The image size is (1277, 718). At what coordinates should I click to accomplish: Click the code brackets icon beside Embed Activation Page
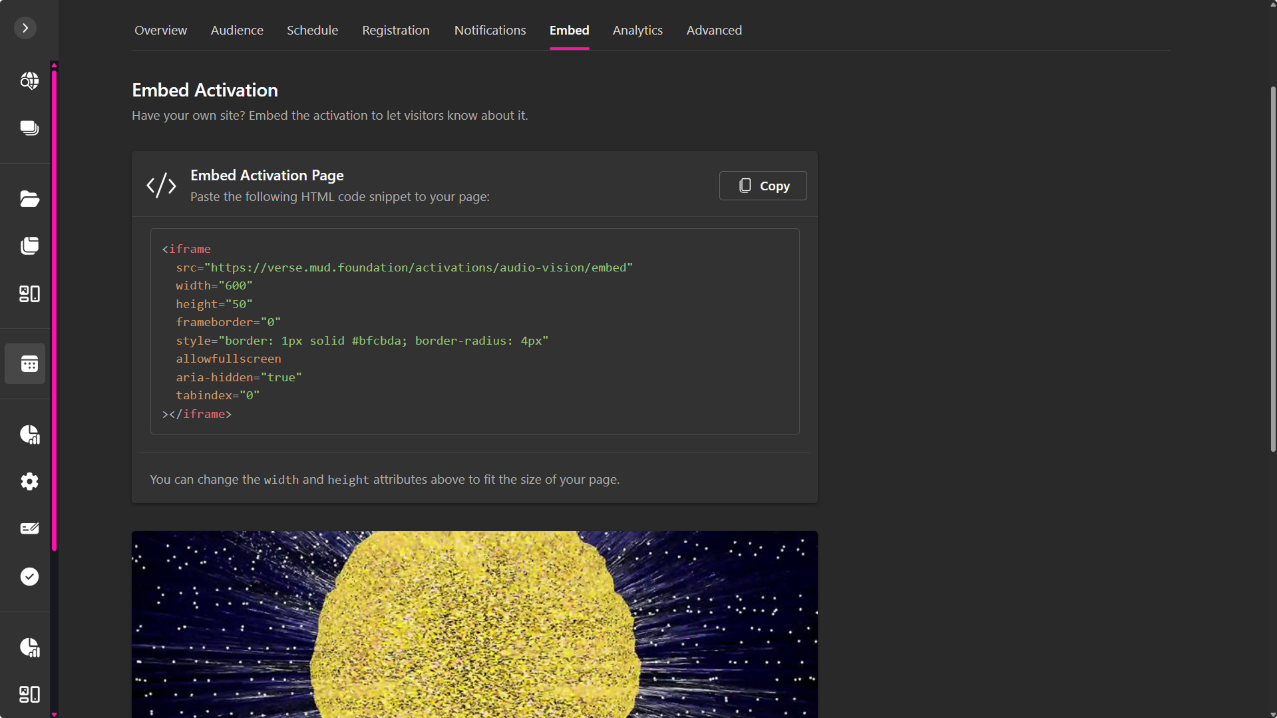tap(161, 186)
